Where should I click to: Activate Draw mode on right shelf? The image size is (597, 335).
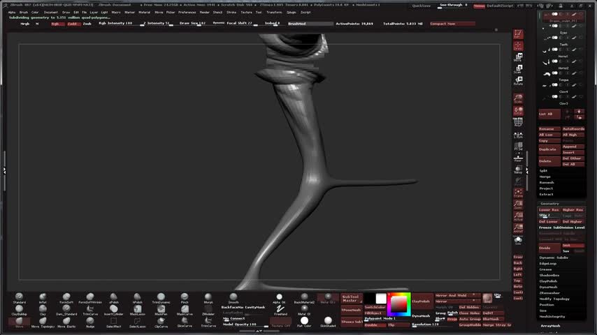click(x=518, y=46)
